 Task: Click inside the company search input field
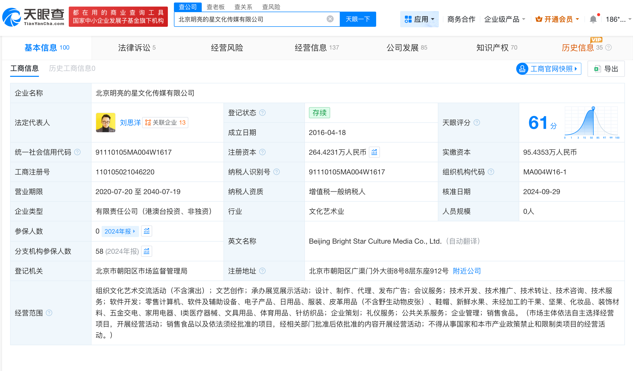(253, 19)
